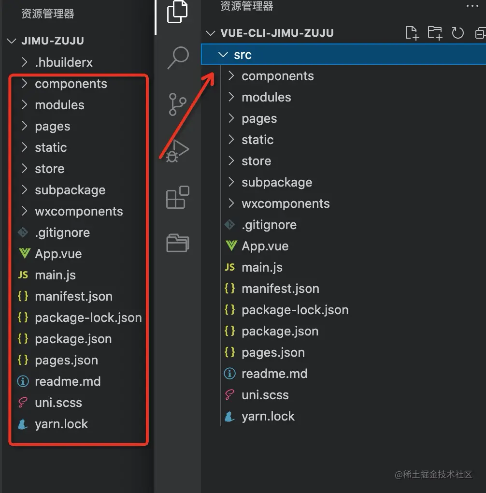Open the Extensions view icon
486x493 pixels.
coord(177,197)
